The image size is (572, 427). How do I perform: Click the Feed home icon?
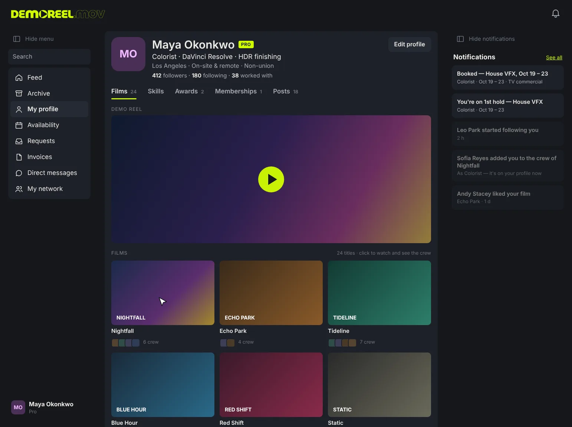19,77
